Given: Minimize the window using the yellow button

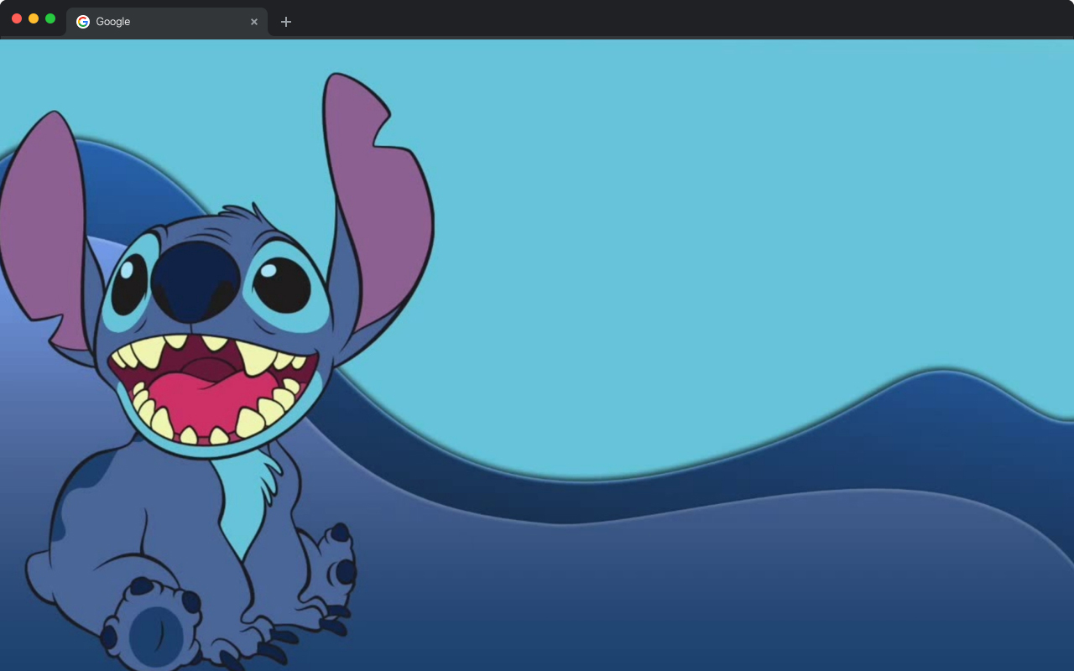Looking at the screenshot, I should coord(34,18).
